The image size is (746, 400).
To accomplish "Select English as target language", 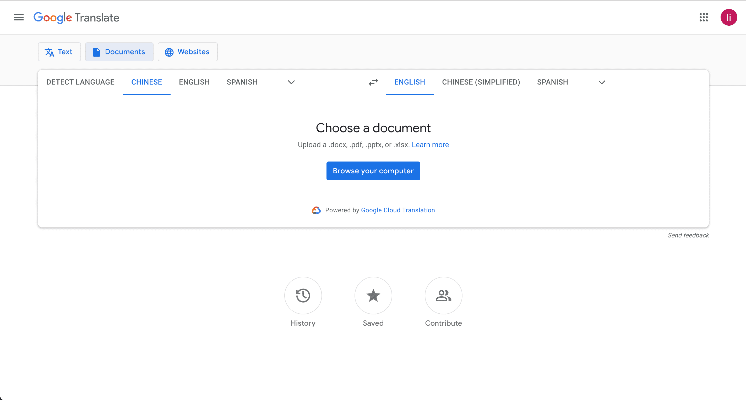I will tap(410, 82).
